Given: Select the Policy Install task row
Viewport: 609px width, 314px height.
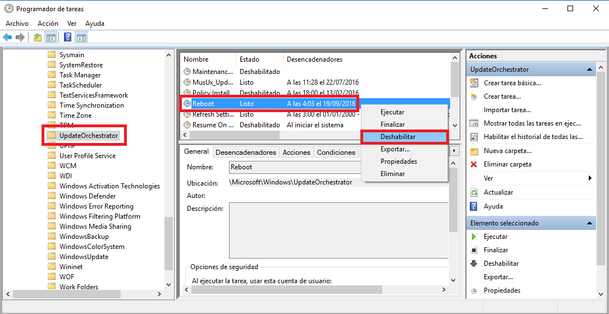Looking at the screenshot, I should coord(314,93).
